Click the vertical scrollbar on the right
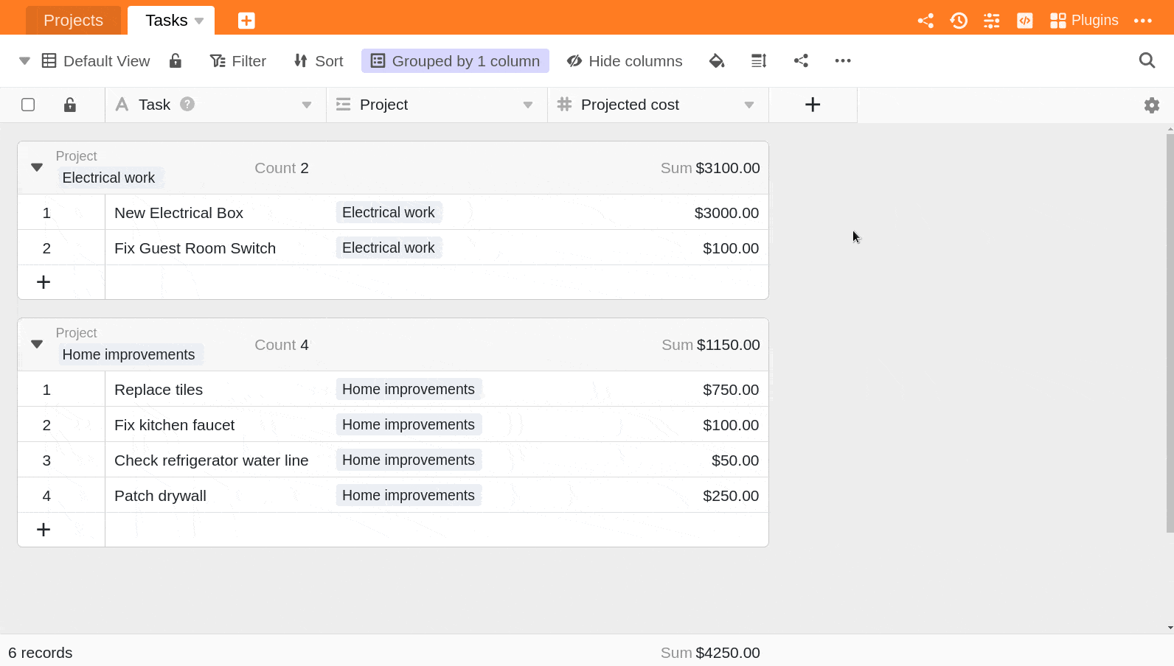 click(x=1170, y=332)
